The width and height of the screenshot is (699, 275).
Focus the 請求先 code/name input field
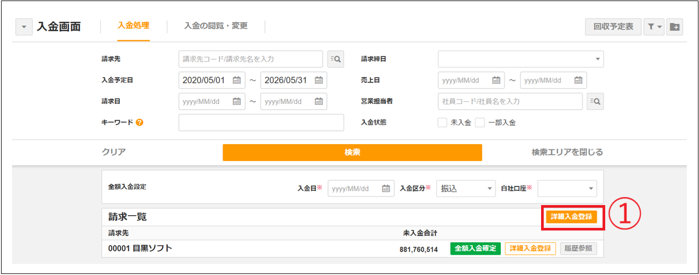(251, 59)
